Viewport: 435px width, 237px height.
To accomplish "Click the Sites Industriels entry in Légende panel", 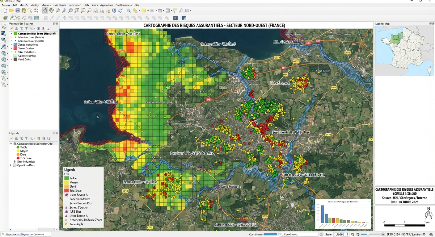I will [26, 161].
